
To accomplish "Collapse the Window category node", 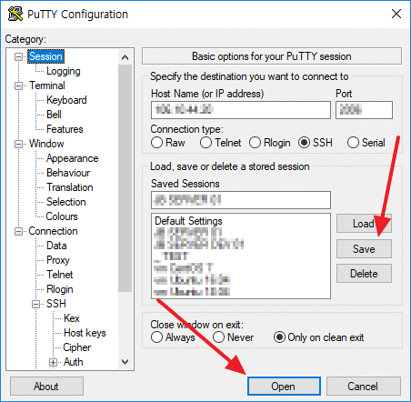I will (x=19, y=144).
